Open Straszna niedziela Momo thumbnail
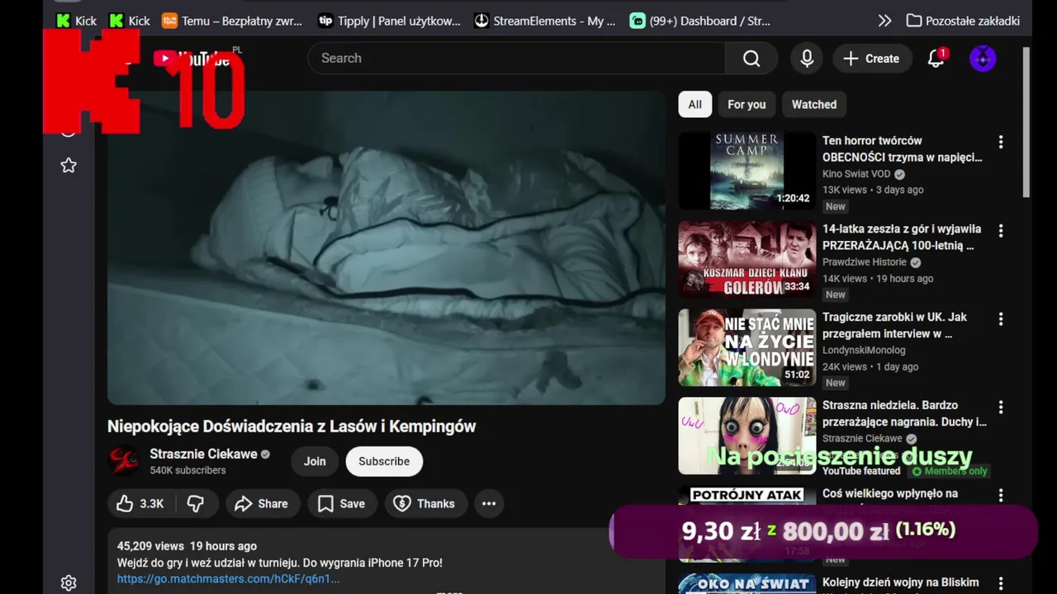 747,436
